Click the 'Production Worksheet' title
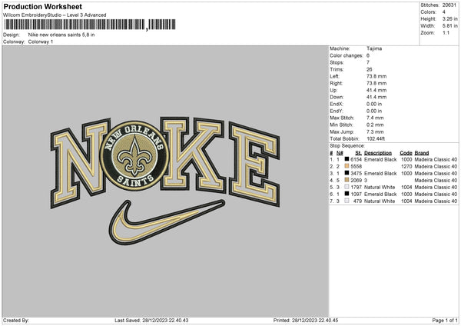The height and width of the screenshot is (326, 461). pyautogui.click(x=42, y=6)
